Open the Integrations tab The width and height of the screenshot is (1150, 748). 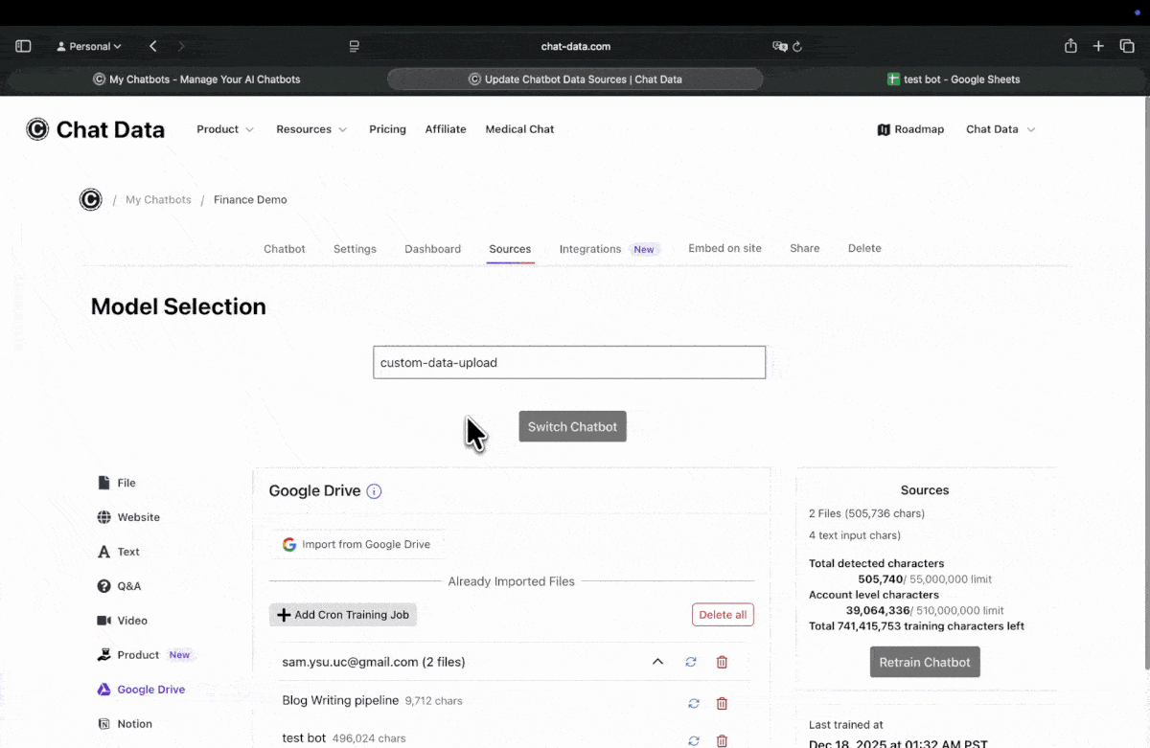tap(589, 248)
